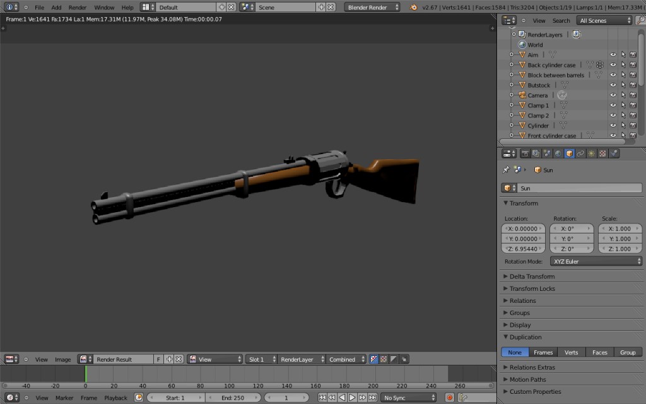Click the Location Z value slider
Screen dimensions: 646x404
point(523,248)
